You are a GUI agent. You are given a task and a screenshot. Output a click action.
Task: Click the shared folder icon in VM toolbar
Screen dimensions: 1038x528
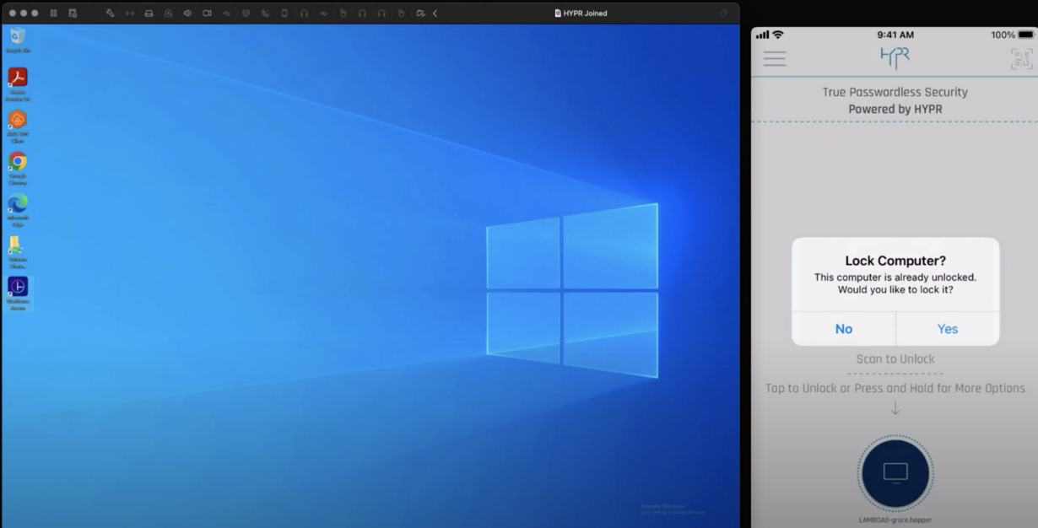(x=420, y=13)
